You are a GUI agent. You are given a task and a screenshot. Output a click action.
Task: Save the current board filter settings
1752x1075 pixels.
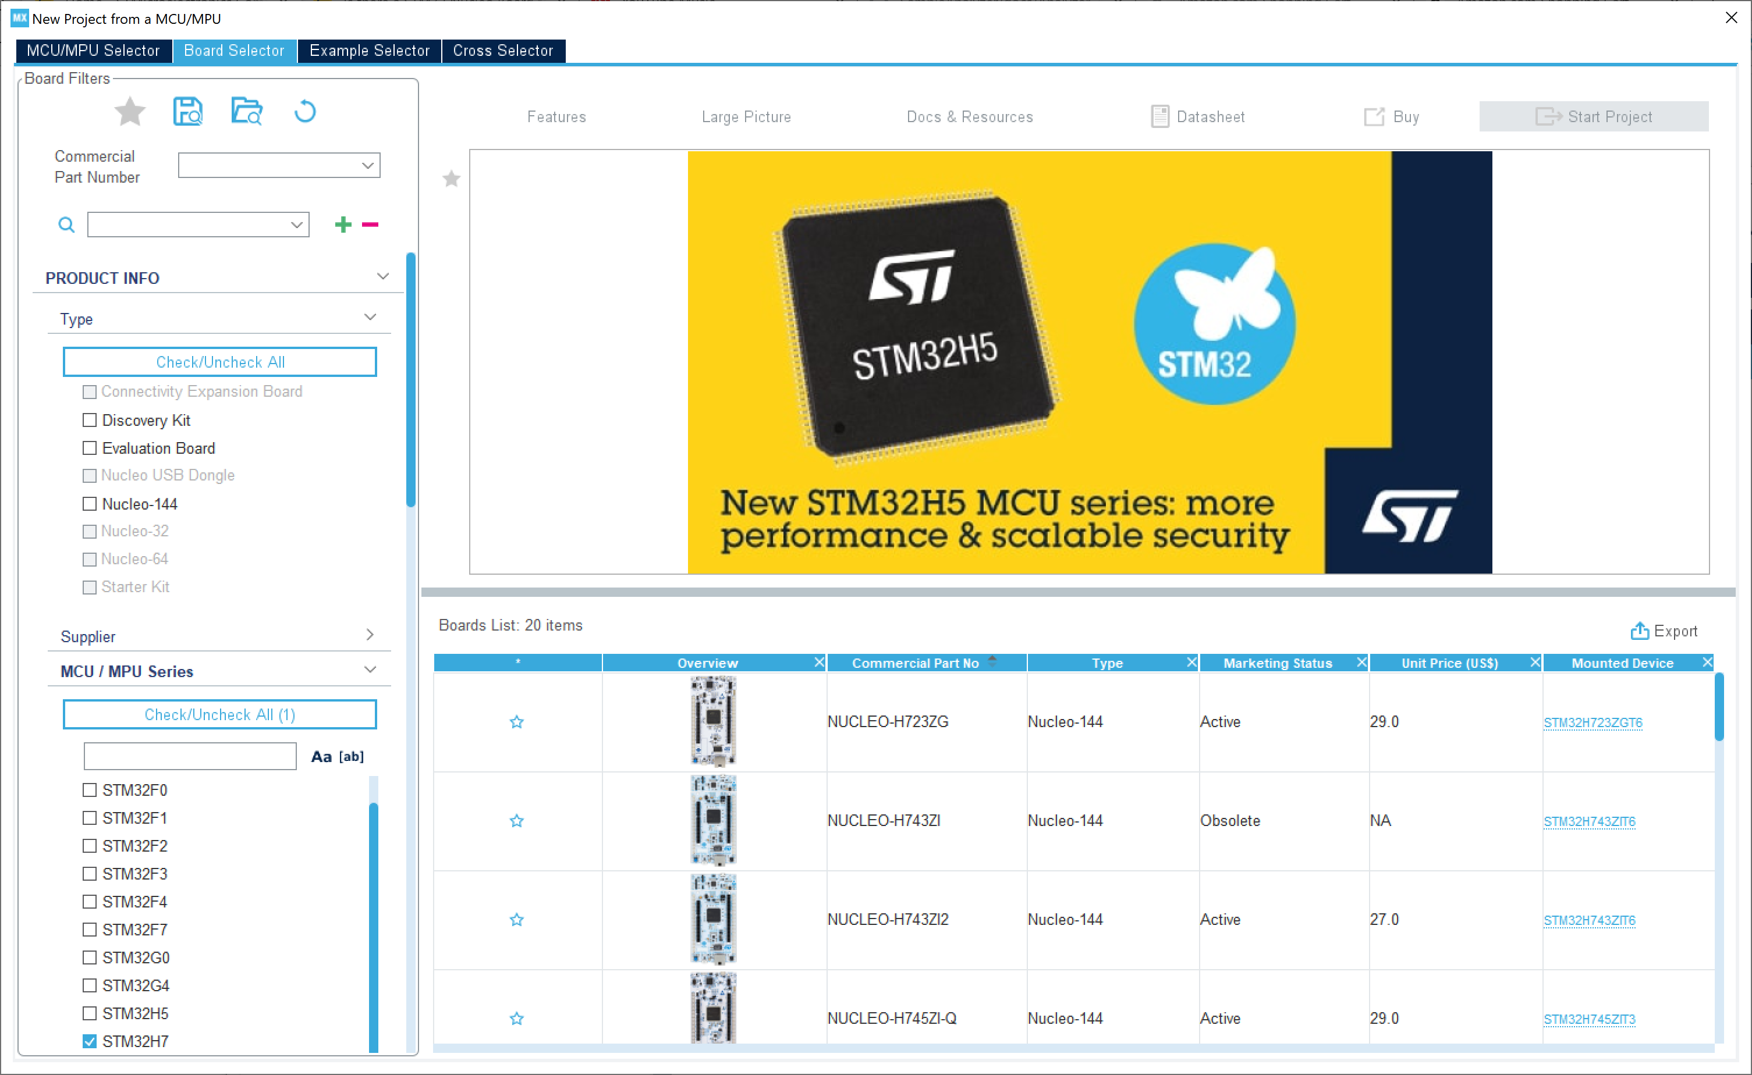click(188, 111)
